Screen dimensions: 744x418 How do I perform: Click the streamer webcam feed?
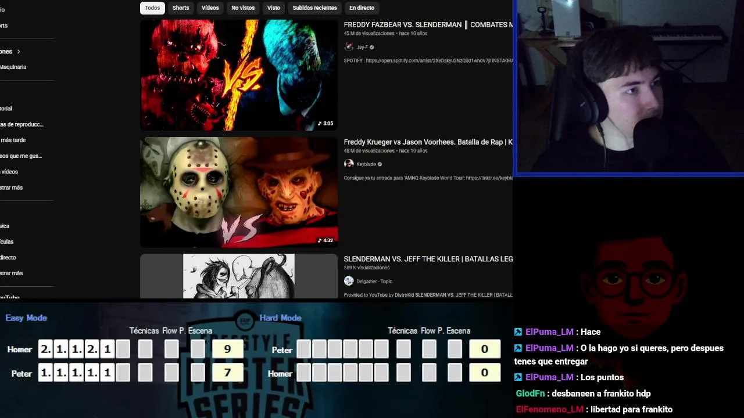(x=629, y=87)
